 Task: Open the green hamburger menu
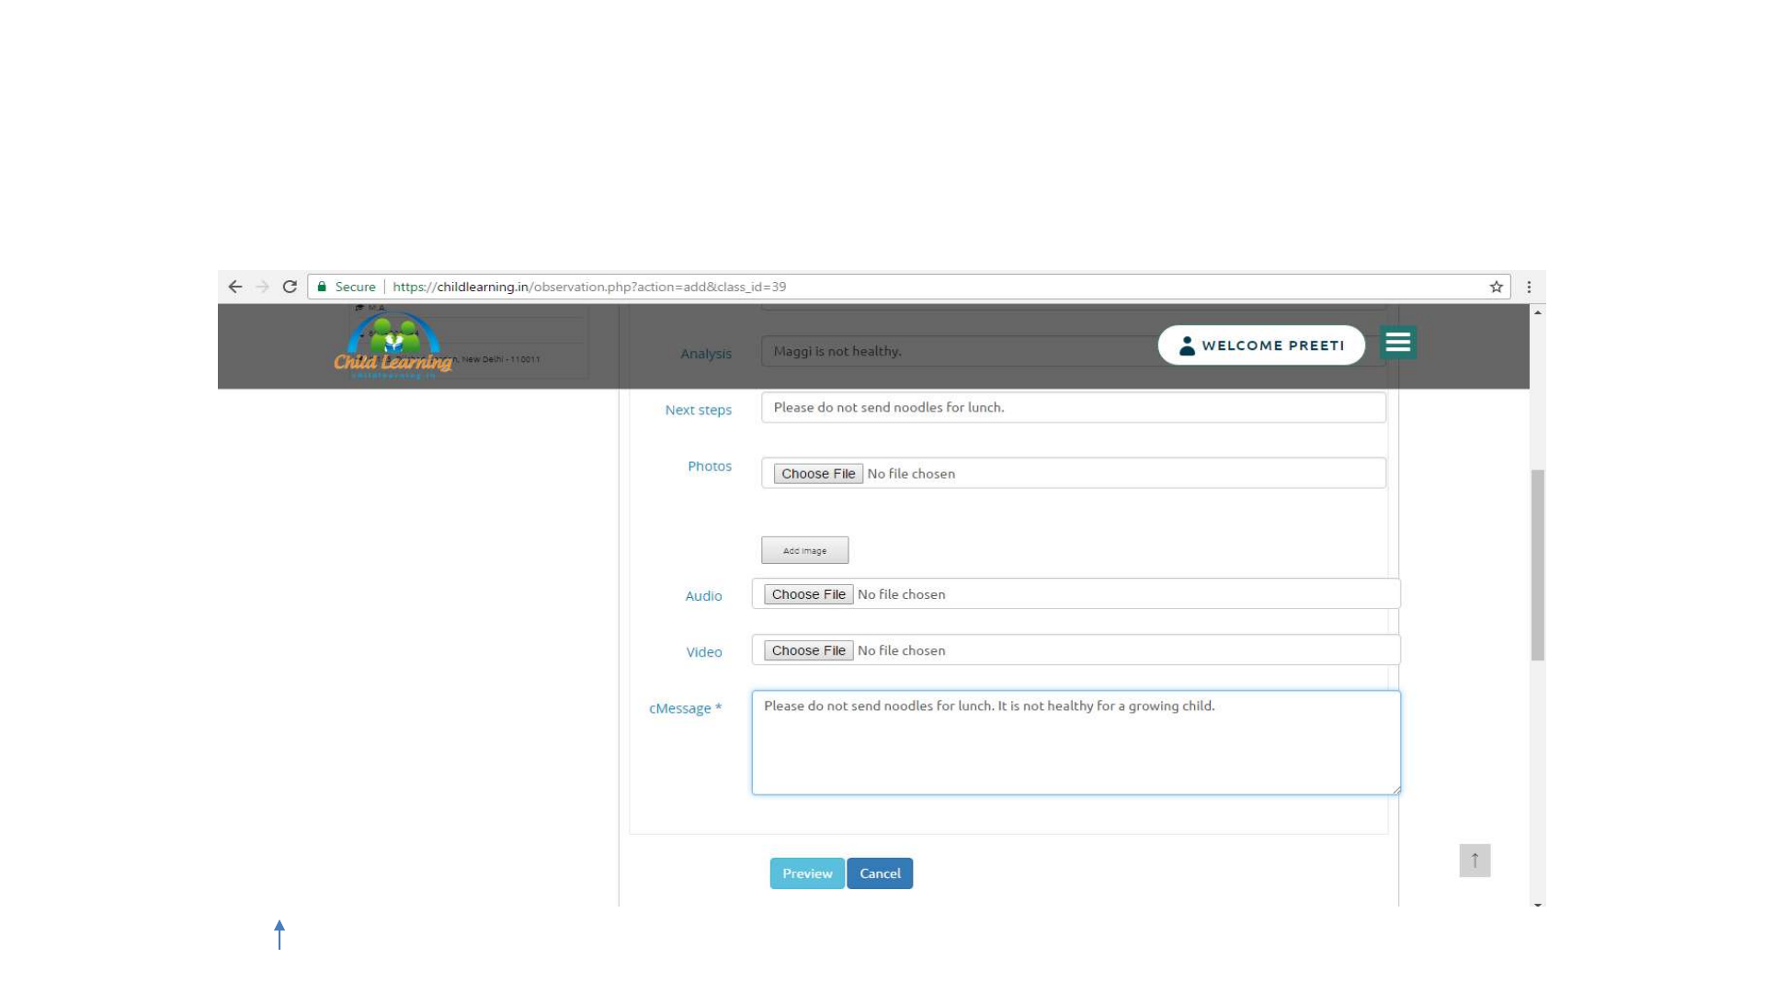[1397, 343]
